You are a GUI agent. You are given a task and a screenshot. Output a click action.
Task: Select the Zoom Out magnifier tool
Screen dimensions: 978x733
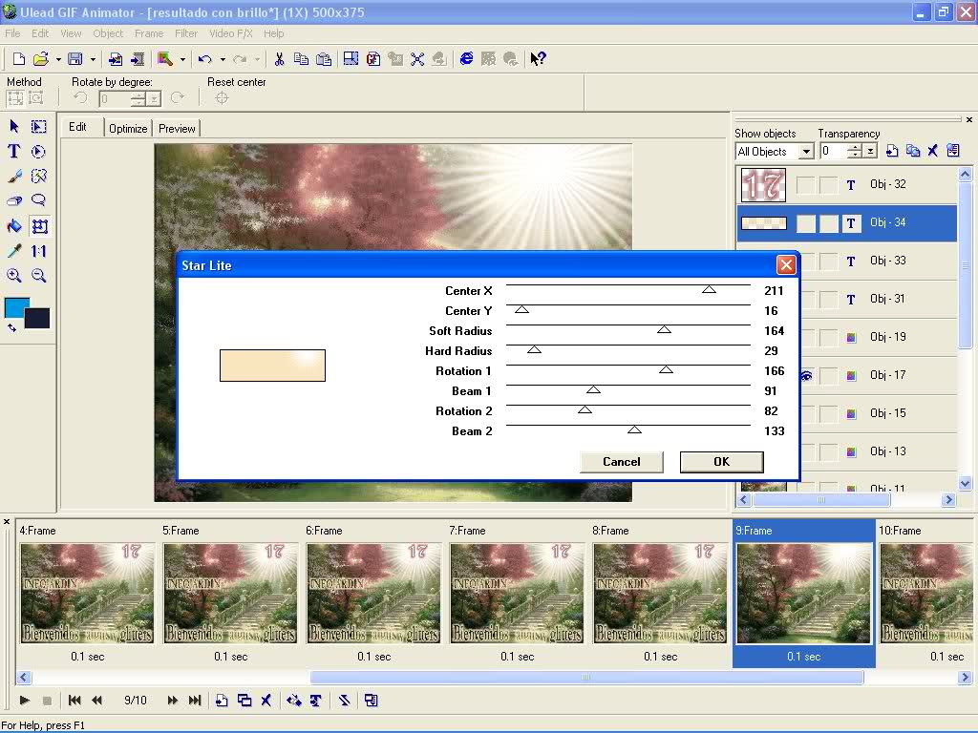(x=38, y=276)
